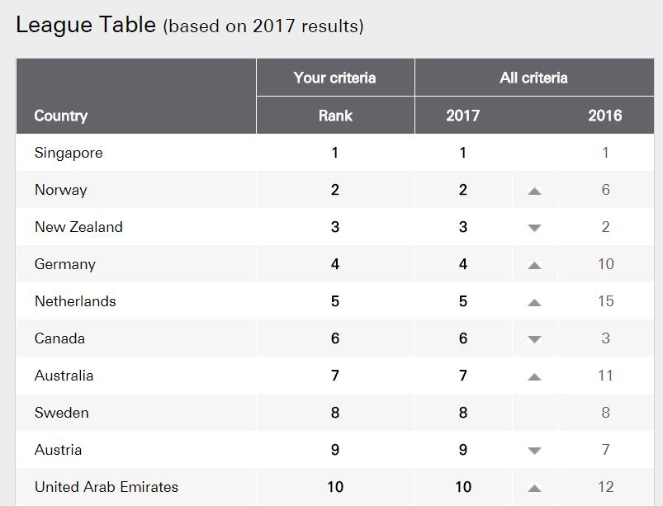Click the down arrow in New Zealand's row
This screenshot has height=506, width=663.
point(534,228)
